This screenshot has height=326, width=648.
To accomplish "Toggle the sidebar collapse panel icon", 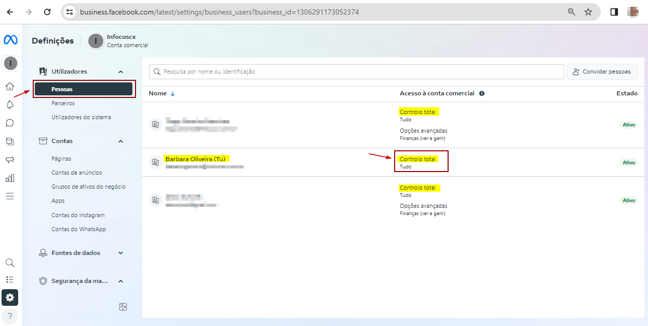I will click(x=123, y=307).
